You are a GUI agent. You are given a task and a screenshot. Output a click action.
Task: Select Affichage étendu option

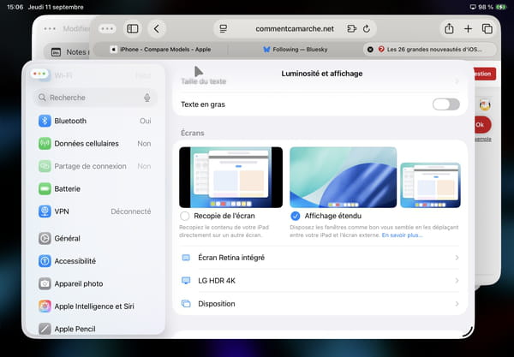pyautogui.click(x=296, y=217)
